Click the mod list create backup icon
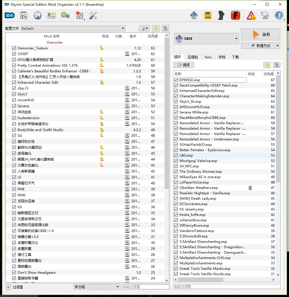 pyautogui.click(x=165, y=28)
